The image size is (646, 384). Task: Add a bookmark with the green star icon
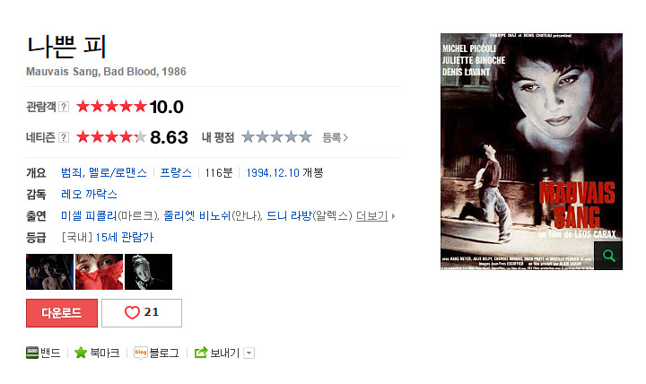click(x=81, y=353)
